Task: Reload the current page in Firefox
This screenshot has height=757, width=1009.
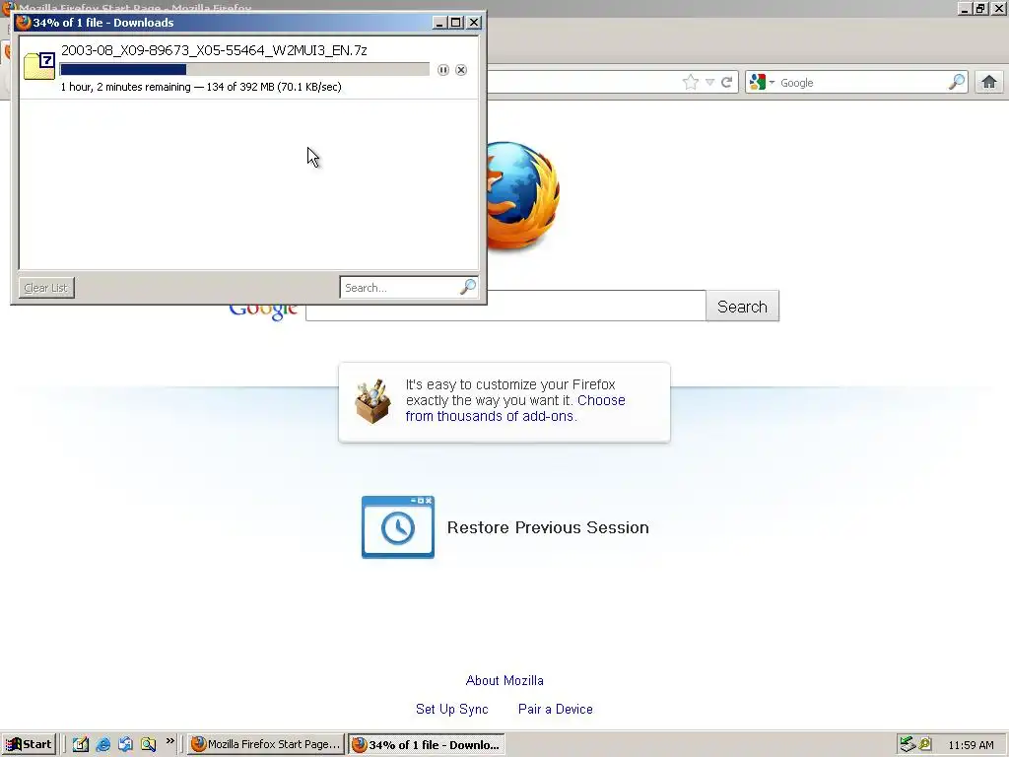Action: pyautogui.click(x=726, y=83)
